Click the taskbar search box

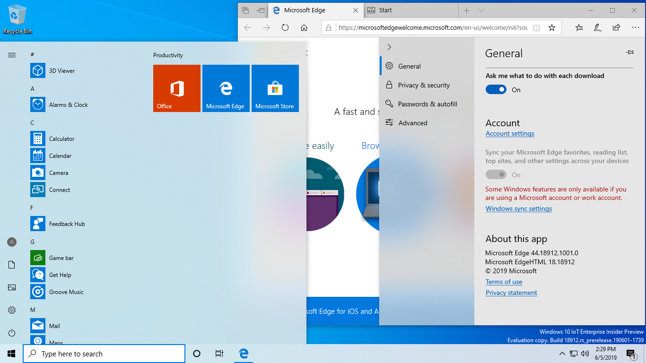pos(104,354)
